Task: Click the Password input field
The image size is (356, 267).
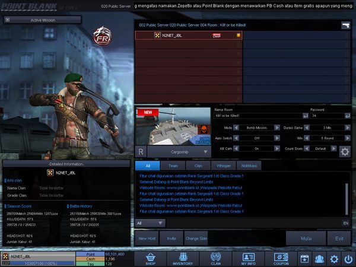Action: [328, 116]
